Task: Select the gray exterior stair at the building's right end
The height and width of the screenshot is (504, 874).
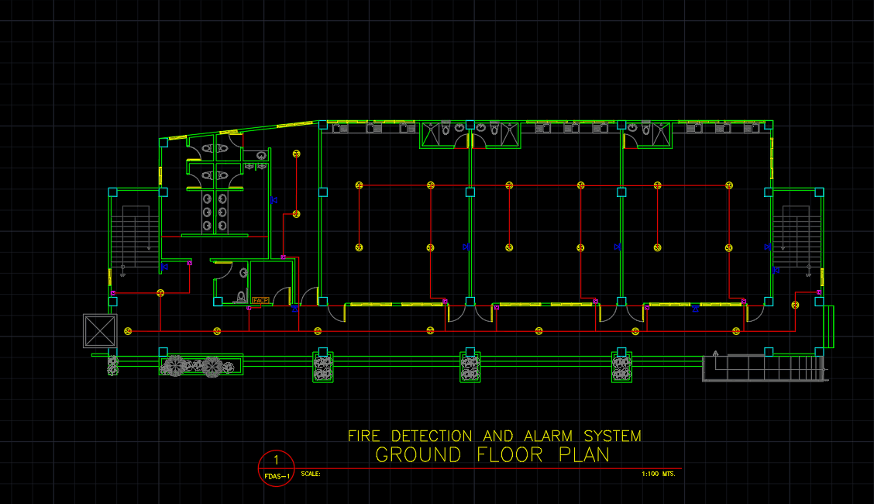Action: pos(764,368)
